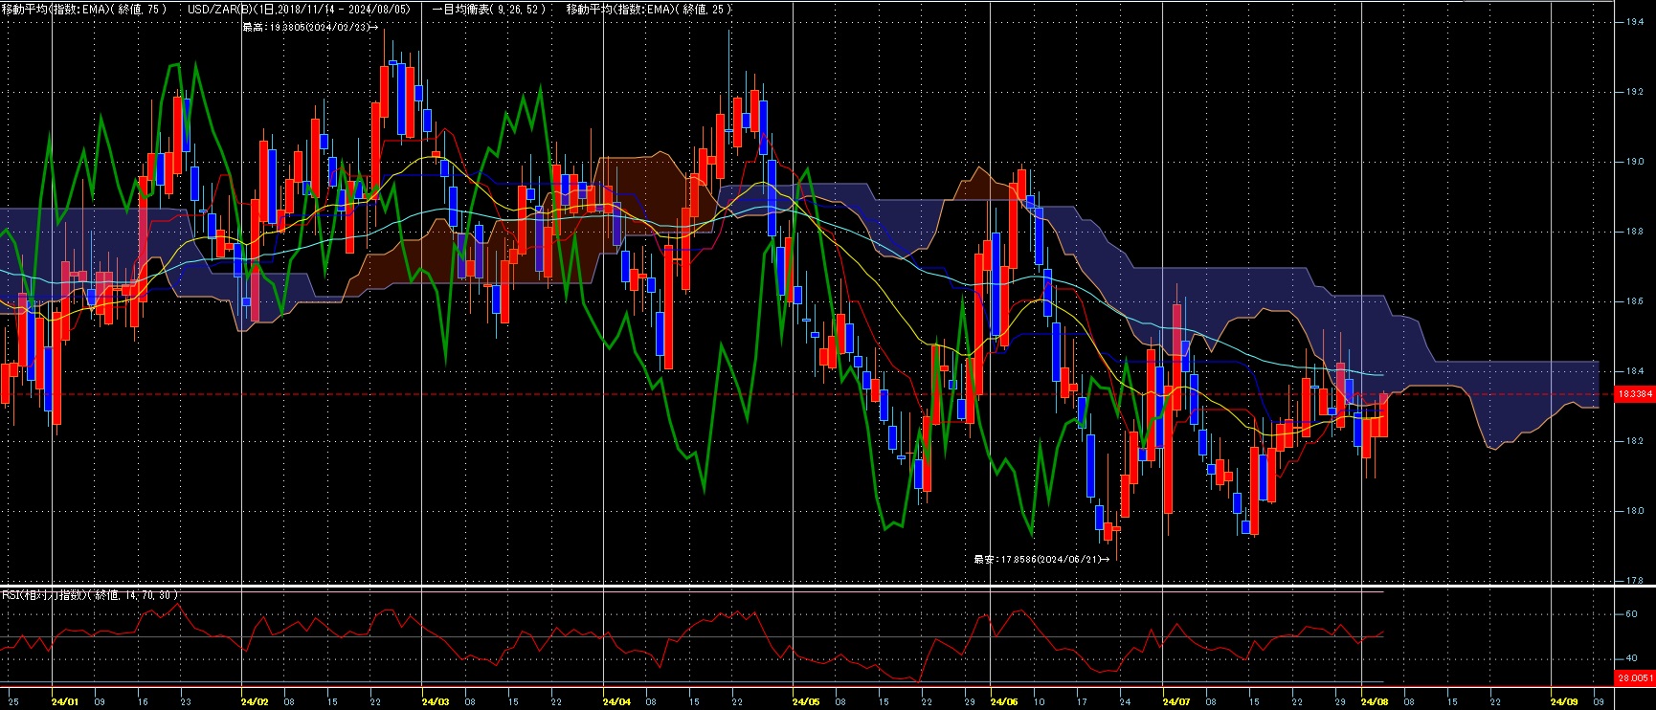
Task: Click the 移動平均(指数:EMA)(終値, 25) indicator label
Action: 649,9
